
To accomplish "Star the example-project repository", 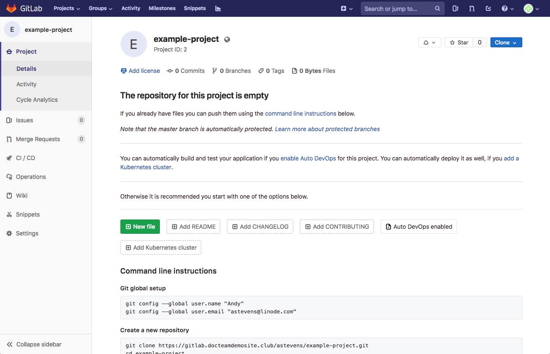I will (x=459, y=42).
